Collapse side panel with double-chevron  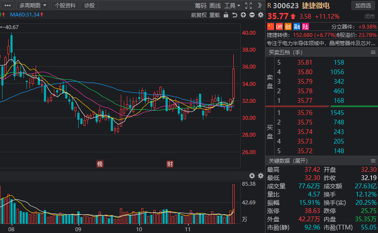(x=260, y=5)
